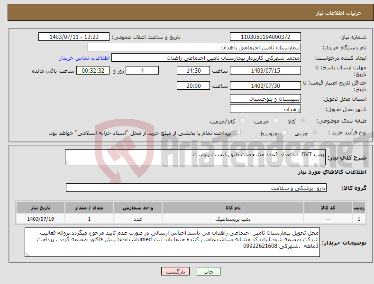Click the اطلاعات کالاهای مورد نیاز heading
374x284 pixels.
(x=332, y=172)
